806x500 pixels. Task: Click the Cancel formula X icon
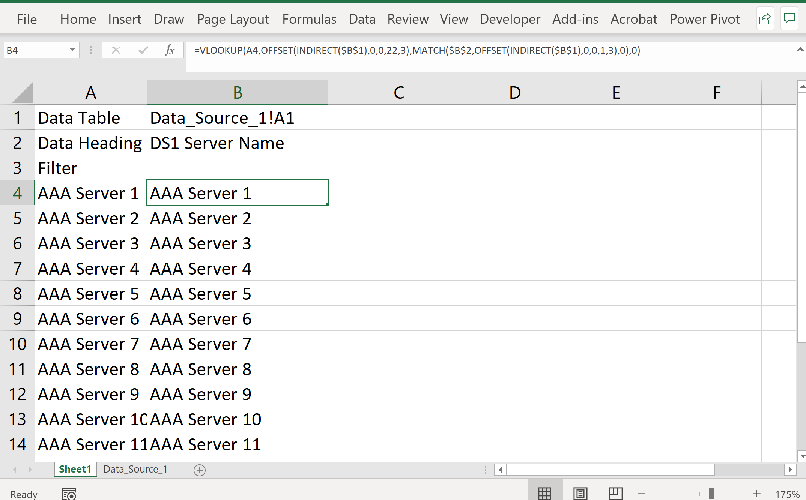(x=116, y=50)
